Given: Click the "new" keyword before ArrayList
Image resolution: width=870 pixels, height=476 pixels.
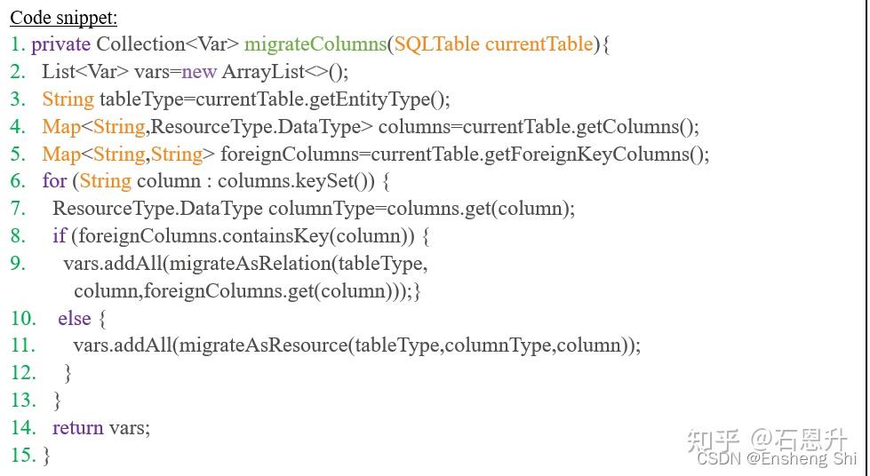Looking at the screenshot, I should [x=199, y=71].
